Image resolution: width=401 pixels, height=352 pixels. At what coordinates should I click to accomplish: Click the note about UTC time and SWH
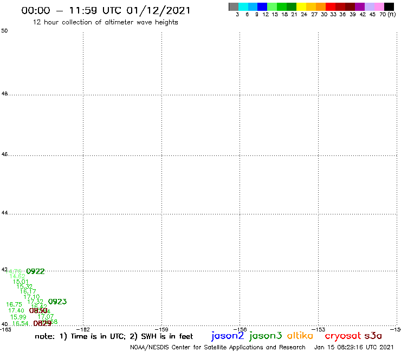(x=114, y=336)
